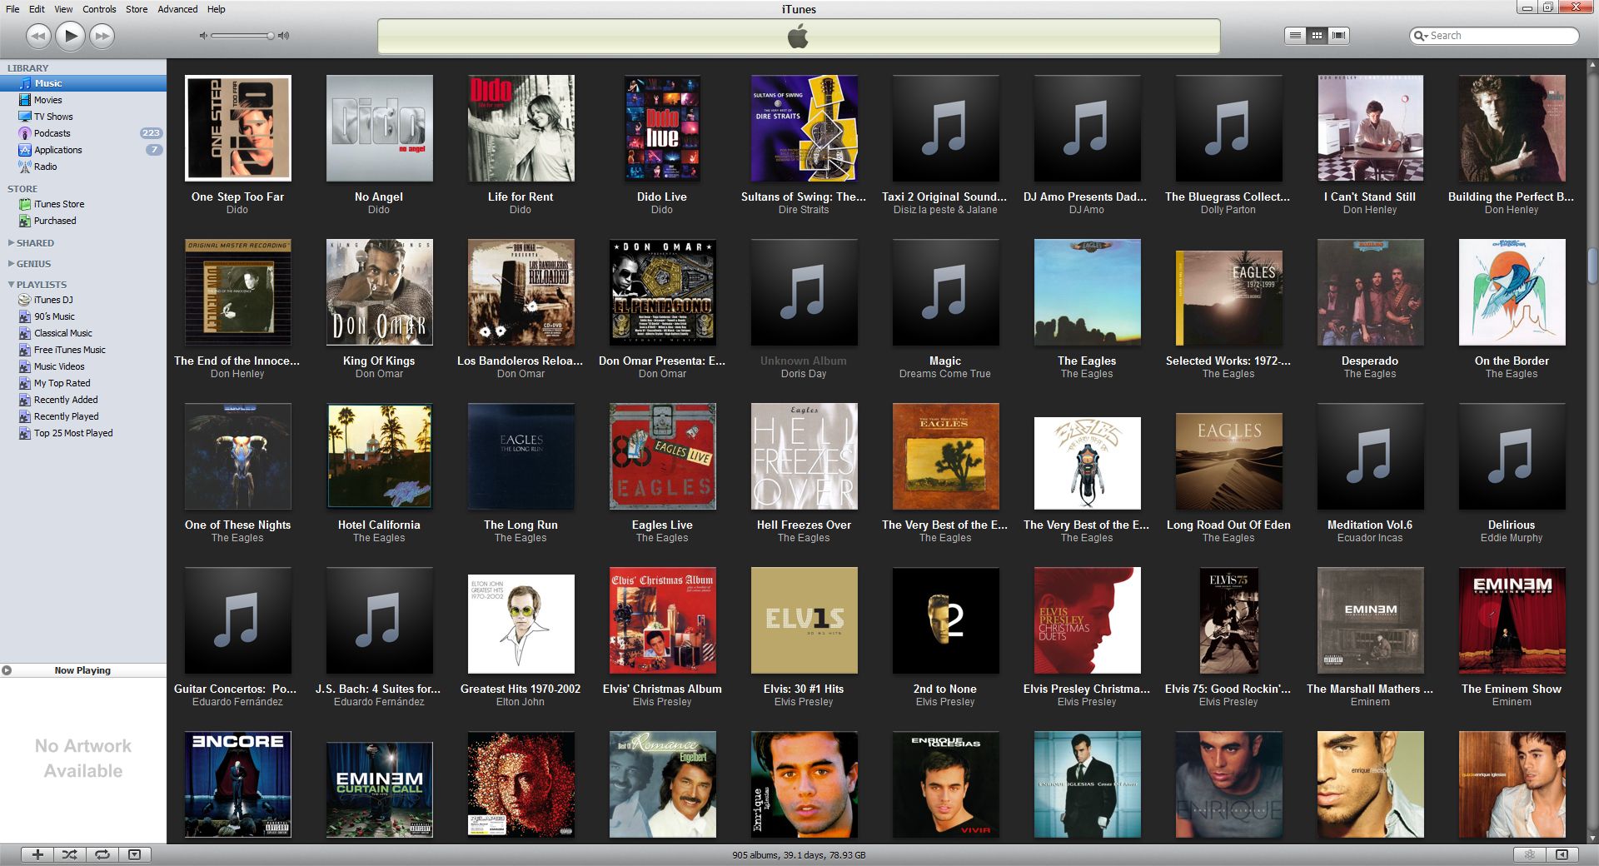The width and height of the screenshot is (1599, 866).
Task: Select TV Shows icon in sidebar
Action: (25, 117)
